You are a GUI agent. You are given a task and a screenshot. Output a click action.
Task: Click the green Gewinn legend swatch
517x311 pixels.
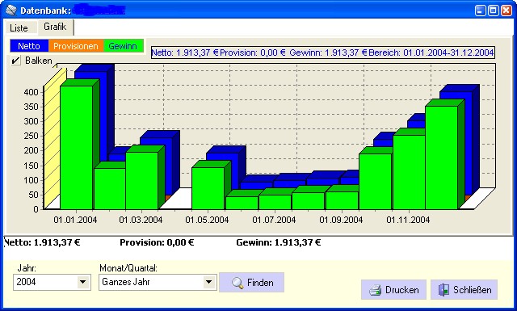(124, 46)
